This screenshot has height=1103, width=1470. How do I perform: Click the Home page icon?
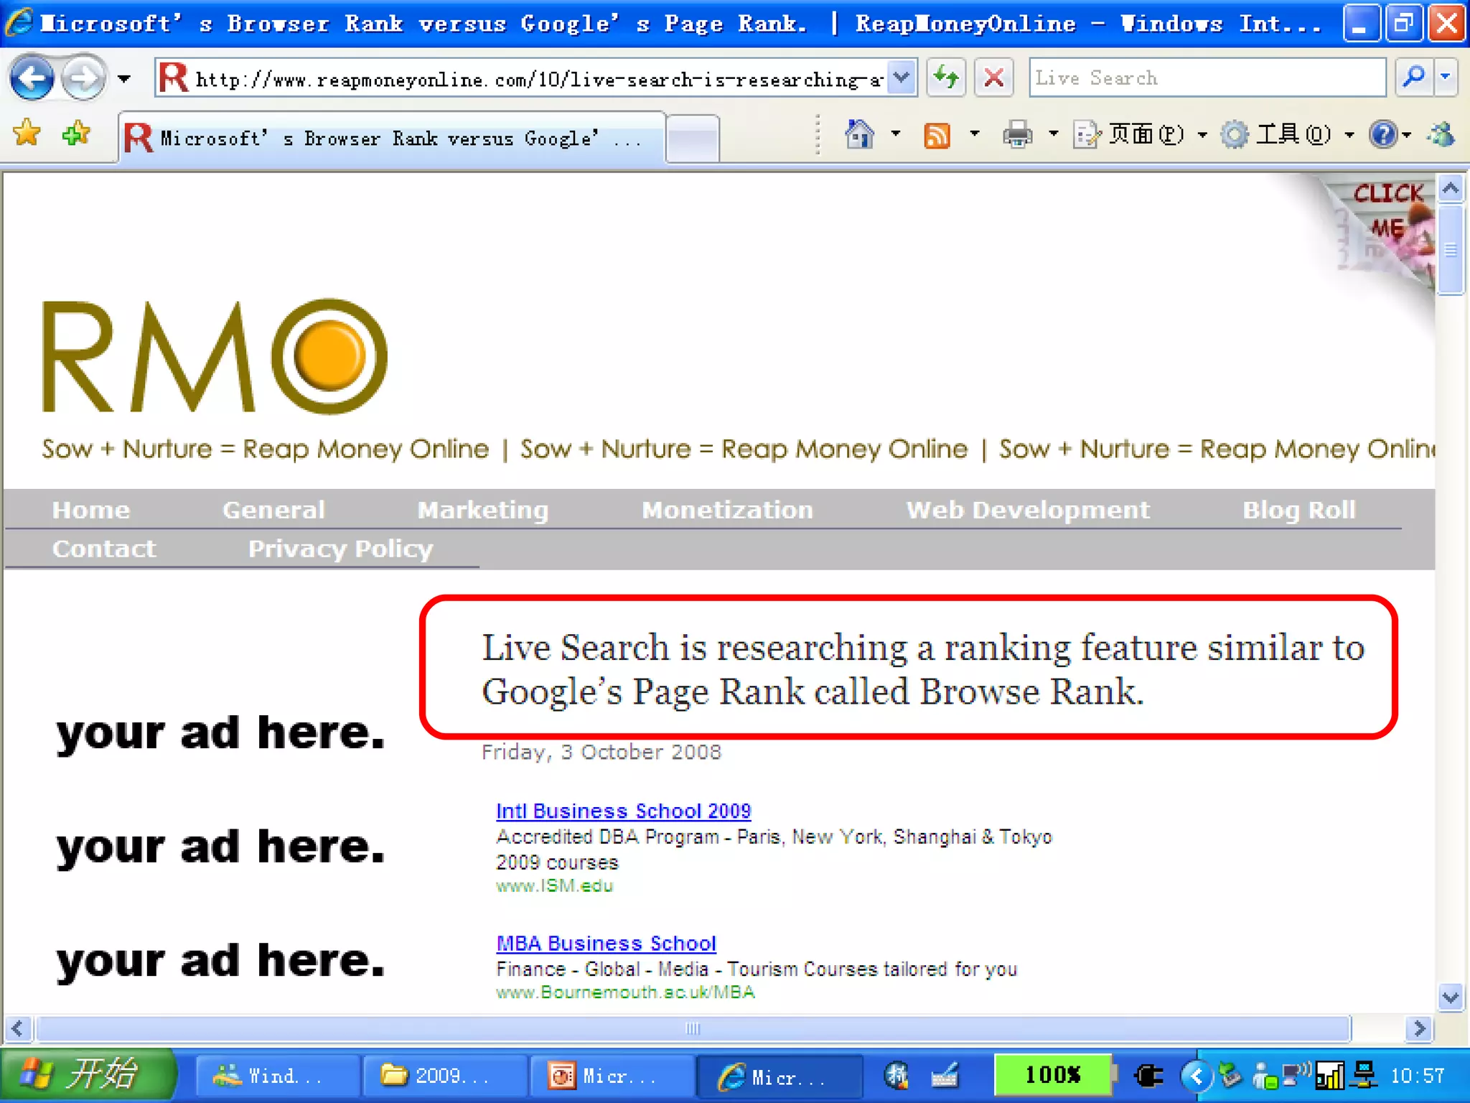tap(859, 134)
